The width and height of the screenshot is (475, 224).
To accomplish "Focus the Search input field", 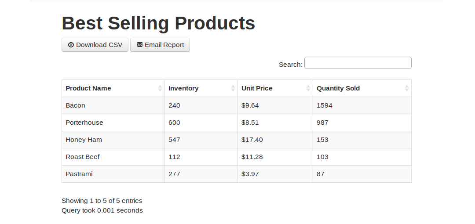I will click(x=358, y=63).
